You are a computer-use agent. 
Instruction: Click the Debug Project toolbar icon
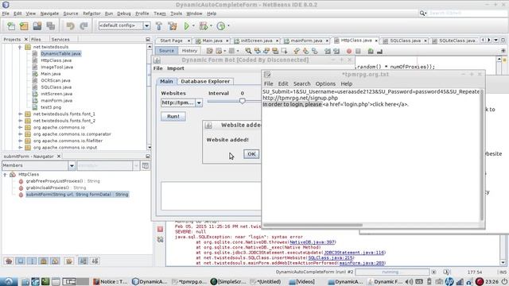tap(204, 26)
